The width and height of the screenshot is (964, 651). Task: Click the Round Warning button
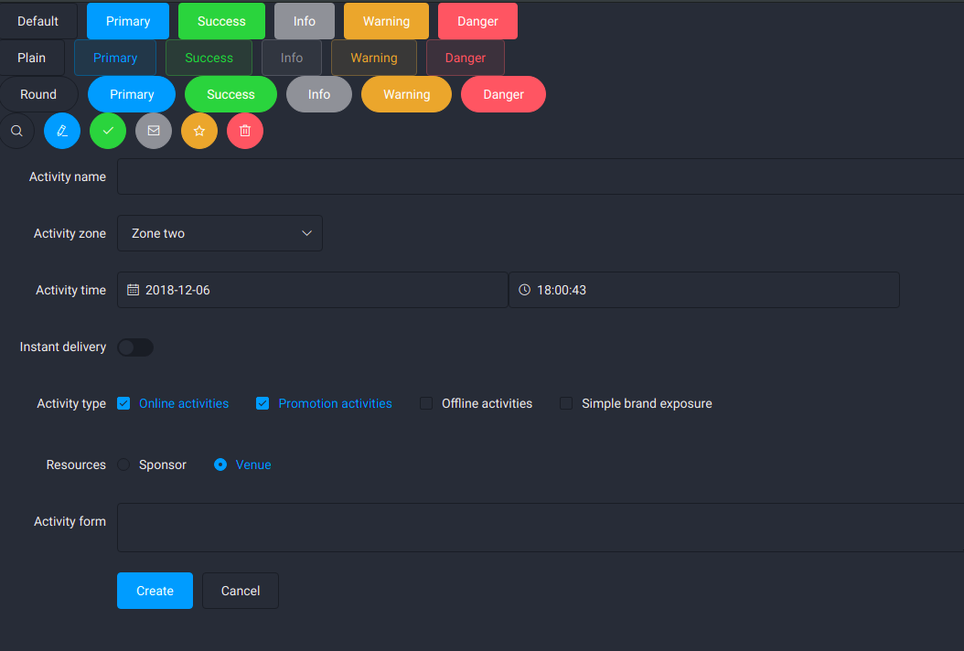(406, 93)
